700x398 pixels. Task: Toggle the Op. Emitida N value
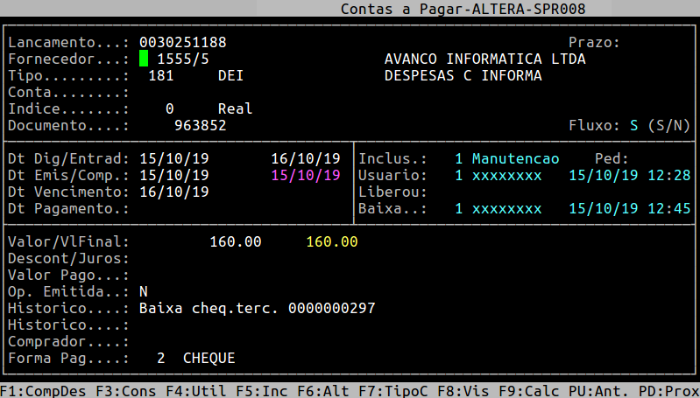tap(144, 291)
